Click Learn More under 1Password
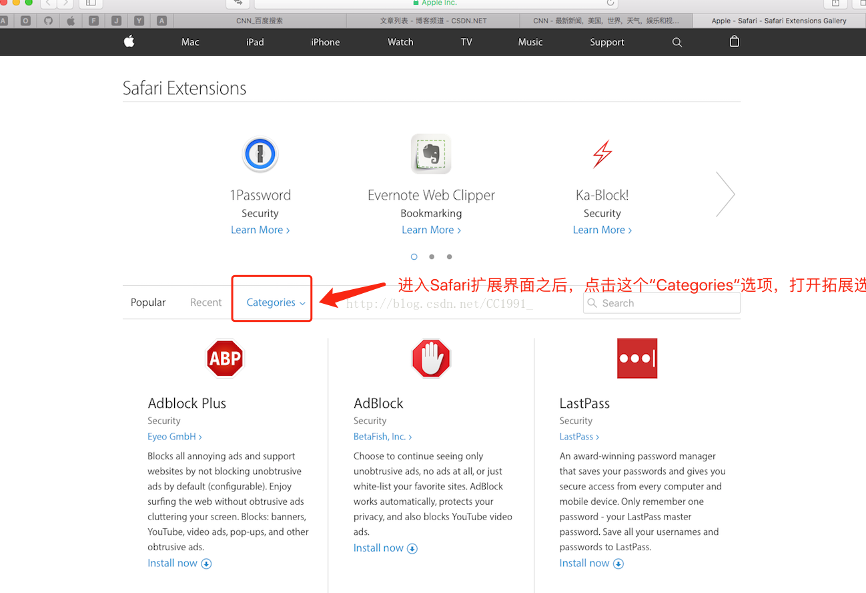Image resolution: width=866 pixels, height=593 pixels. coord(260,230)
